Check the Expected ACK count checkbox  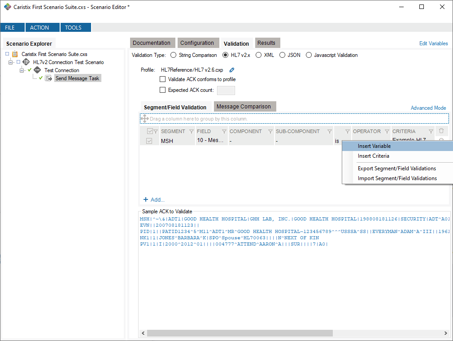163,90
